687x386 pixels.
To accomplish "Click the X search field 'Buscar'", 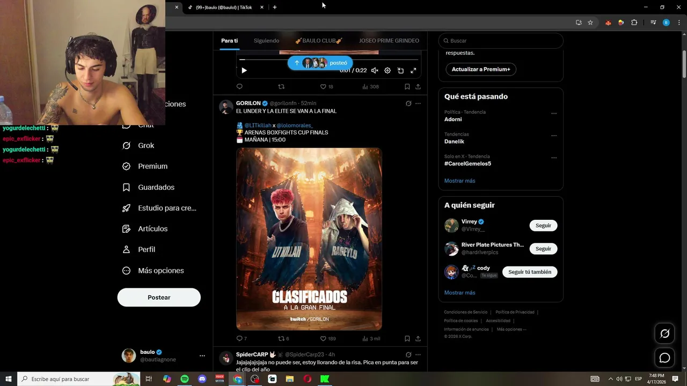I will pyautogui.click(x=501, y=41).
